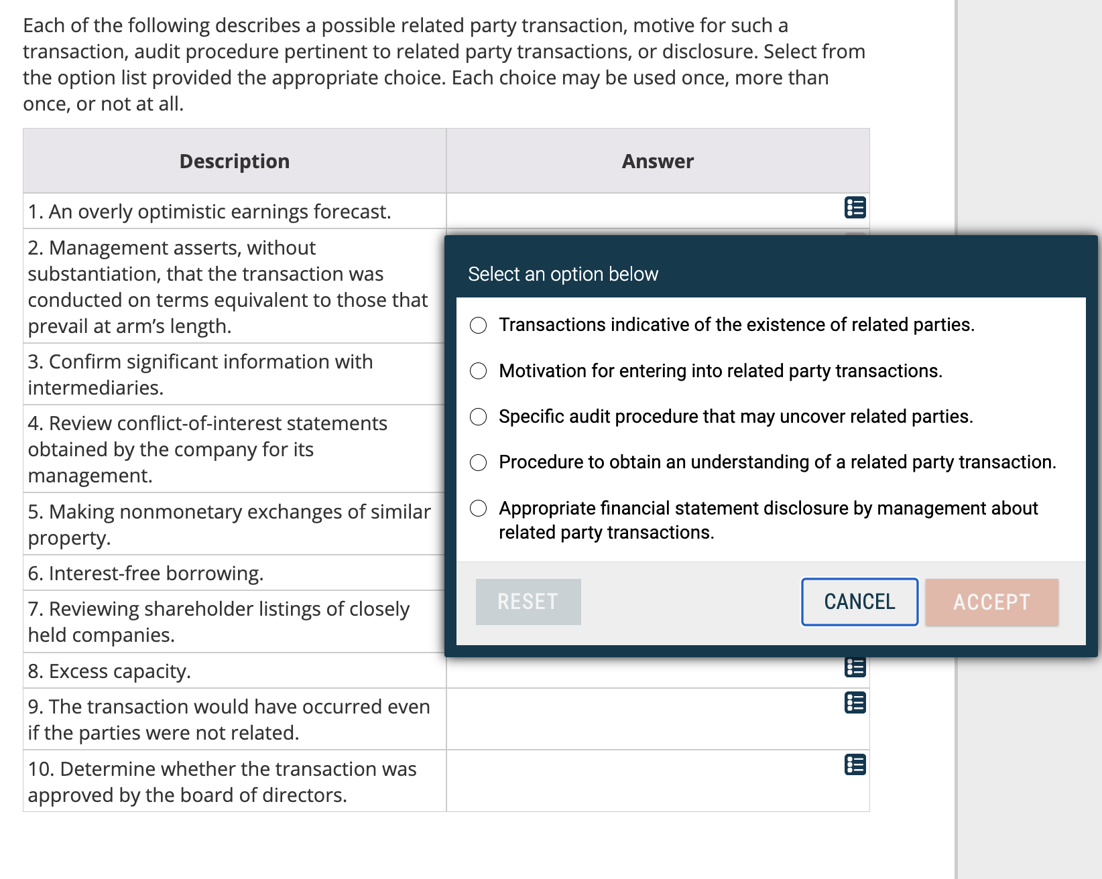Click the "Answer" column header
The image size is (1102, 879).
(657, 161)
